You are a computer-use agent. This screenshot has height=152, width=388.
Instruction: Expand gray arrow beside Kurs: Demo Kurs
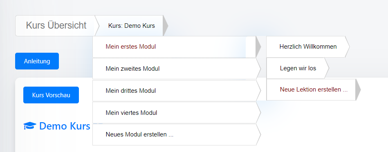(165, 26)
